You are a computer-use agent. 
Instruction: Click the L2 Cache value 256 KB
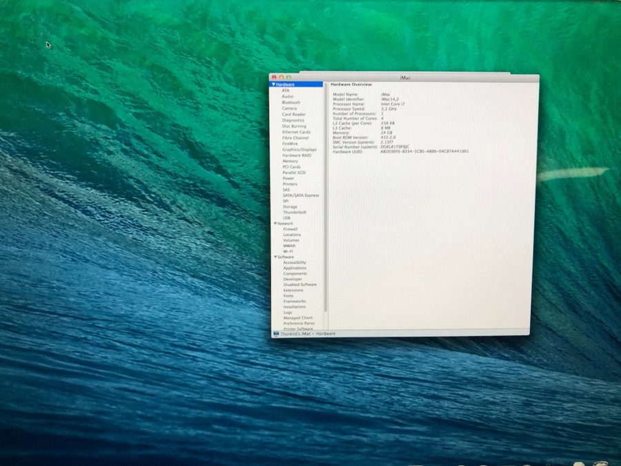click(387, 123)
